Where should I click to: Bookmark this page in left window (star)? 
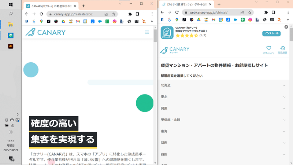pyautogui.click(x=114, y=14)
